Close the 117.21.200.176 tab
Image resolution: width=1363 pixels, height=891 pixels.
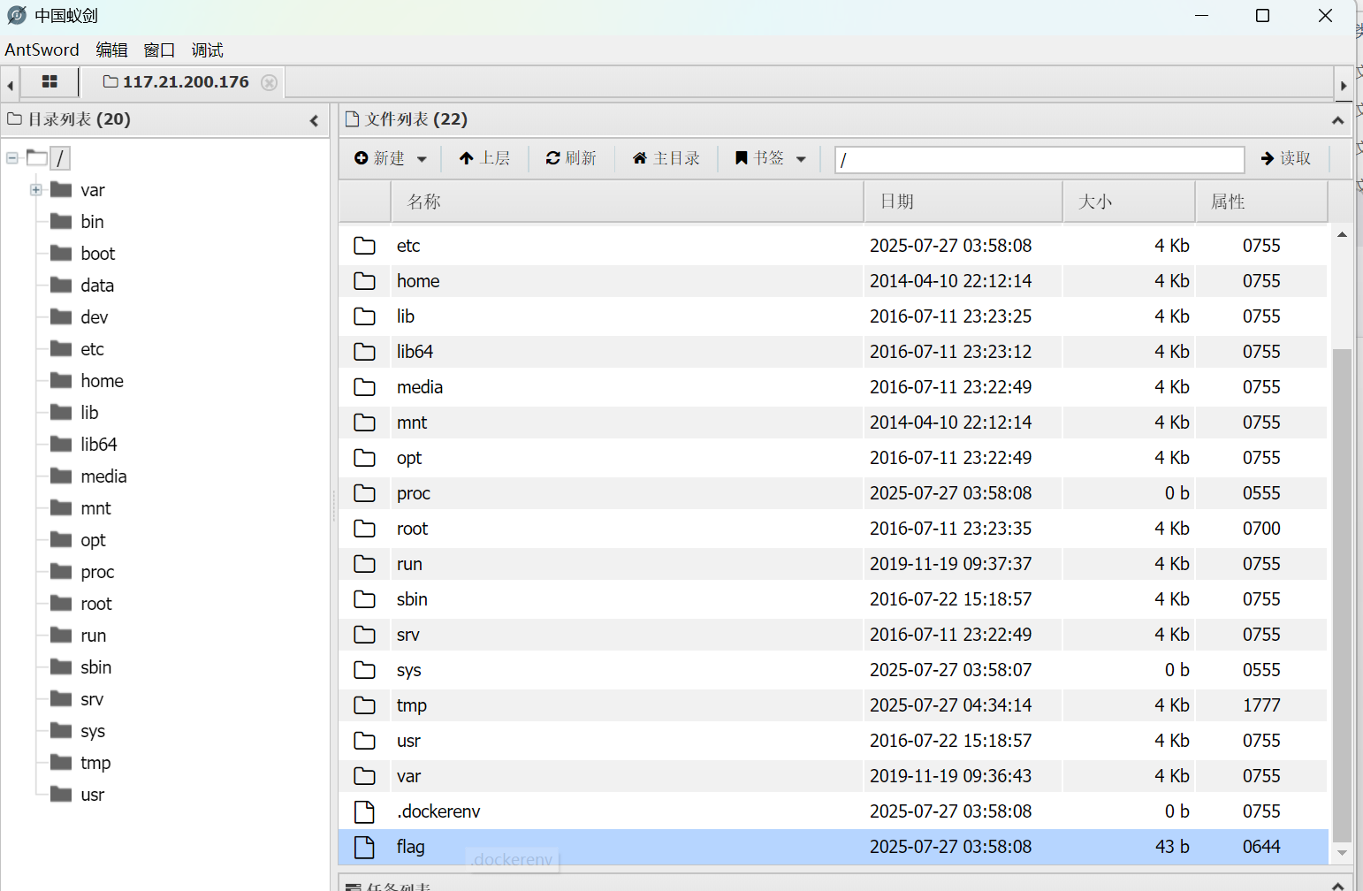coord(270,82)
